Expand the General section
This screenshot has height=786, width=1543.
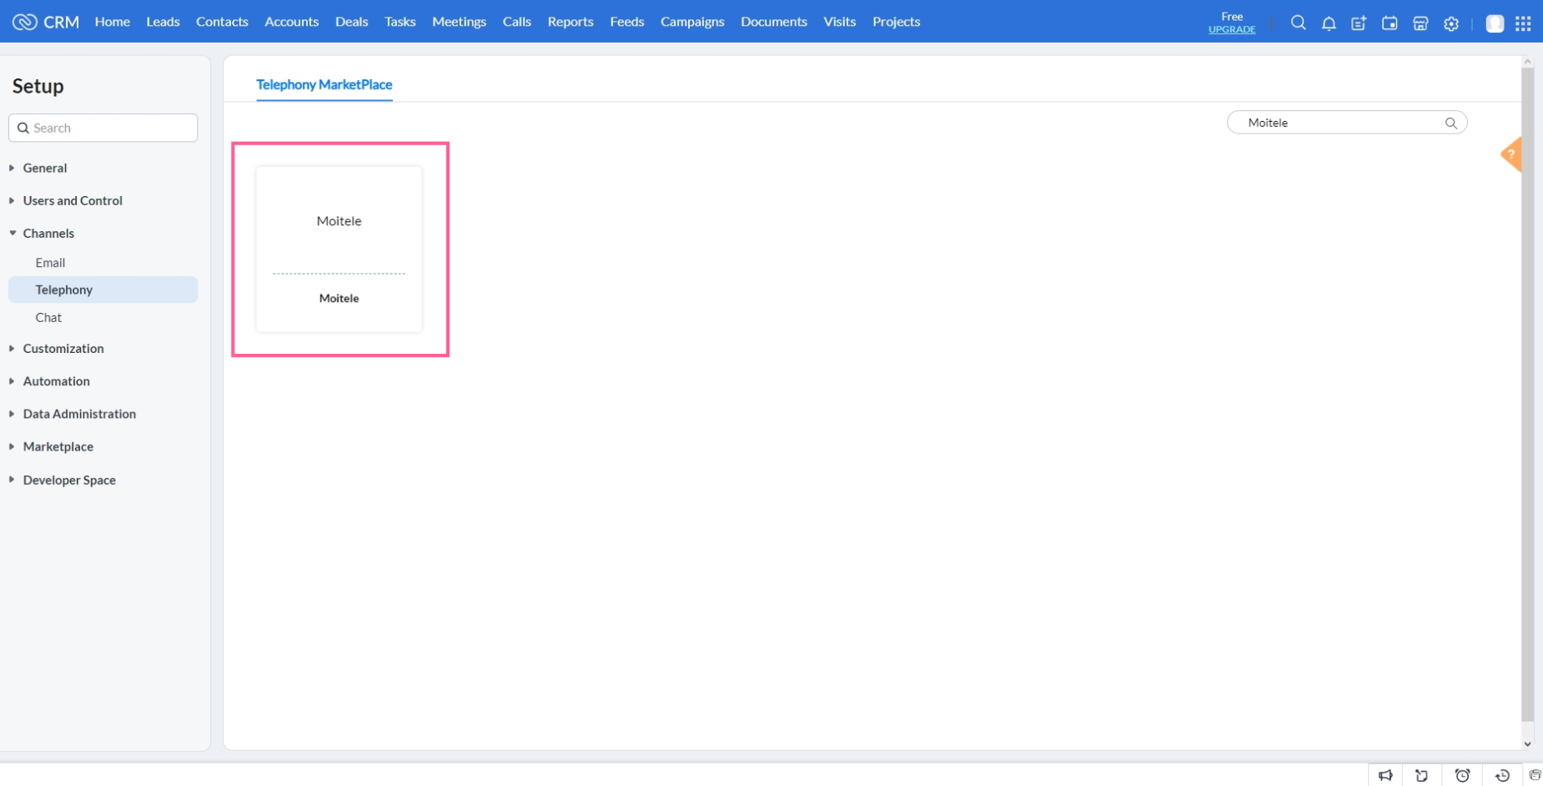(45, 168)
